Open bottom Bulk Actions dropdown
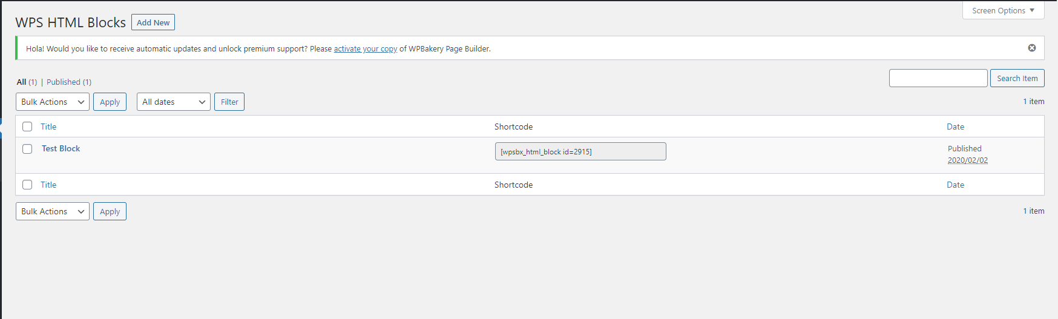This screenshot has height=319, width=1058. tap(53, 211)
